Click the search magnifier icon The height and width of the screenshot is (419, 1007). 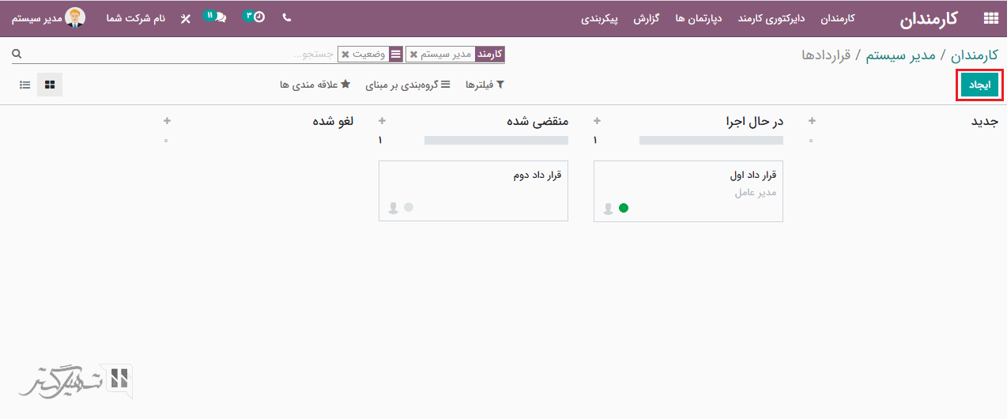pyautogui.click(x=17, y=54)
